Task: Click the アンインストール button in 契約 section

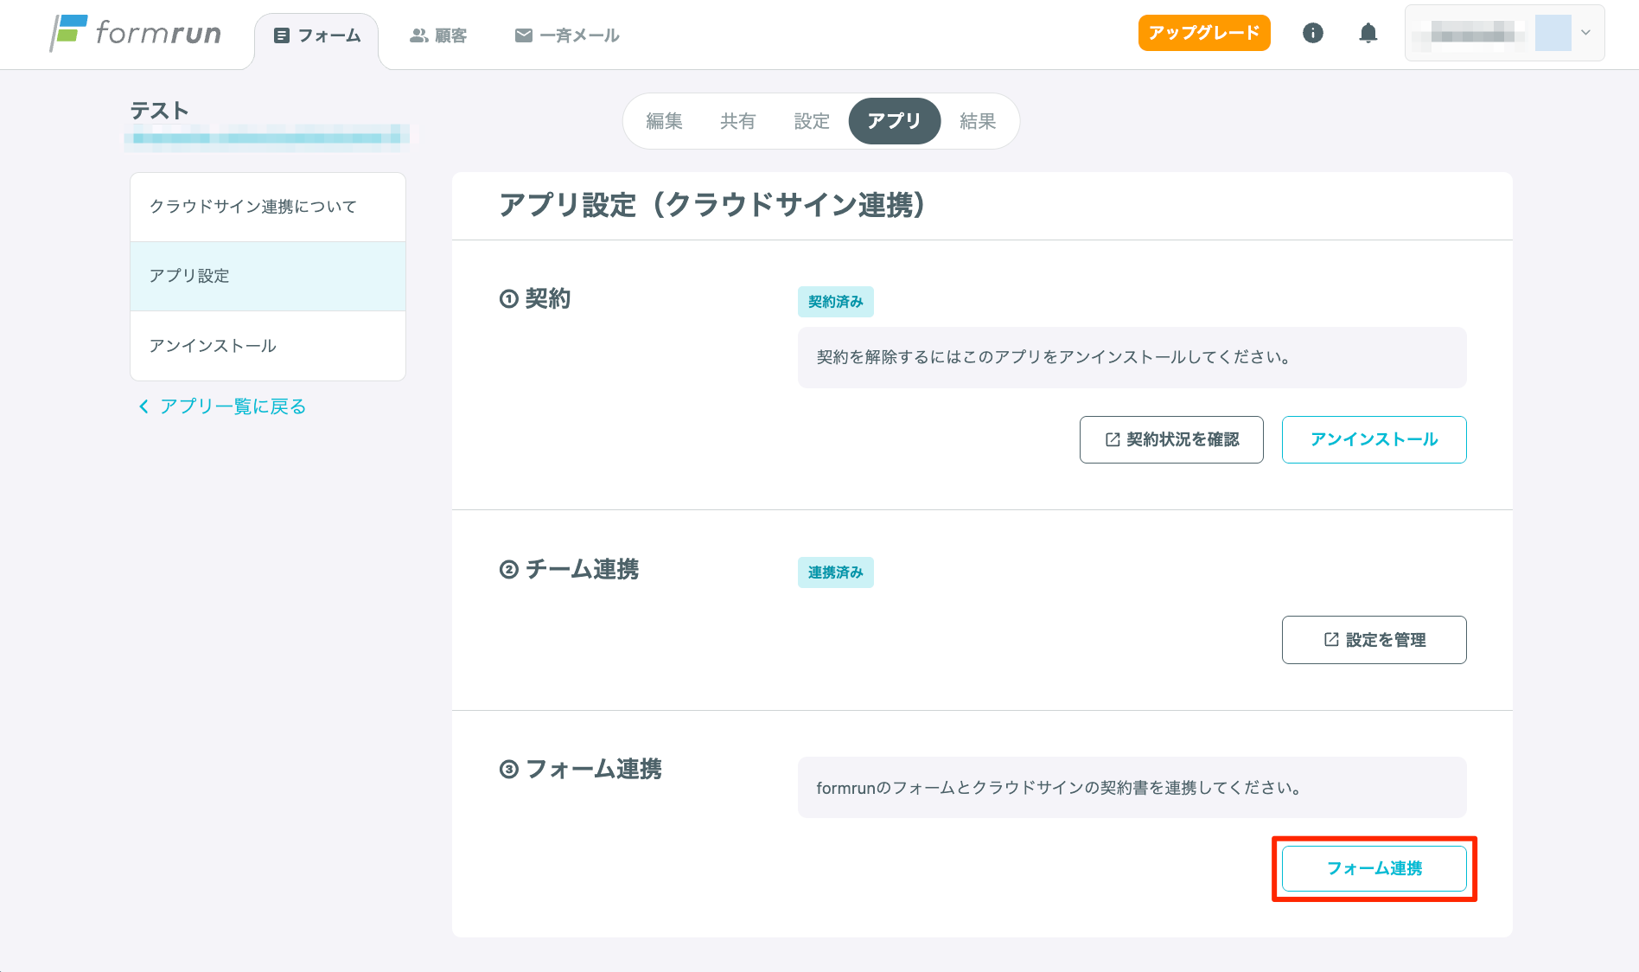Action: pyautogui.click(x=1374, y=439)
